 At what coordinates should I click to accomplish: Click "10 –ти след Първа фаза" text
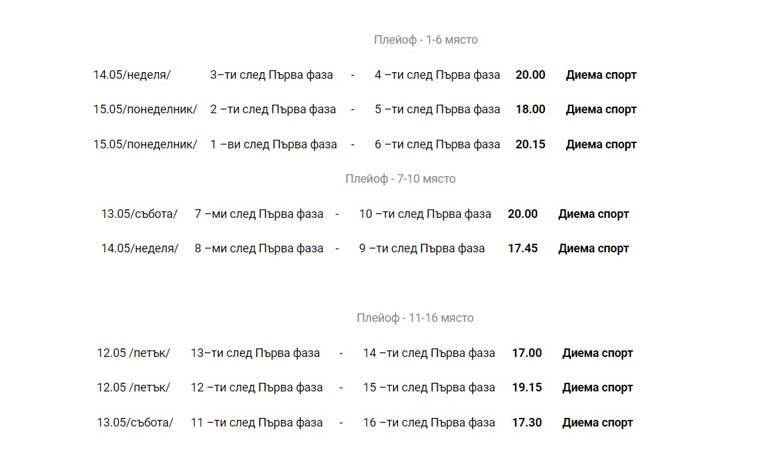point(425,214)
